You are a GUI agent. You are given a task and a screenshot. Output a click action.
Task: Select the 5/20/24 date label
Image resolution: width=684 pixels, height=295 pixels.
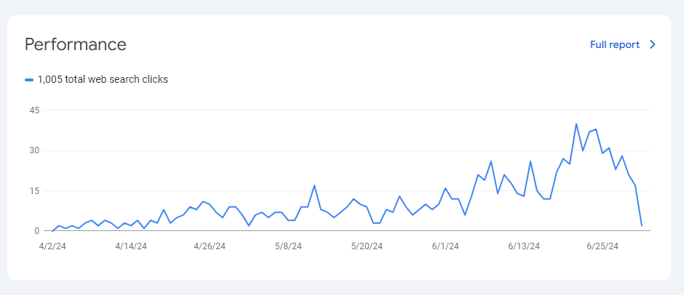(x=367, y=246)
